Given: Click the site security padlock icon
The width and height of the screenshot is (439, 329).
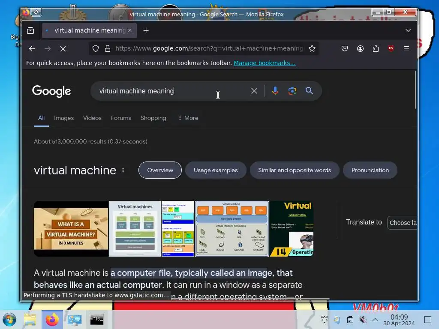Looking at the screenshot, I should click(x=108, y=49).
